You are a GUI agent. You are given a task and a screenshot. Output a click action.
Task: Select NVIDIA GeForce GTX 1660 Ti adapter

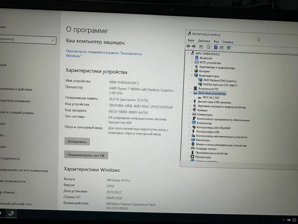tap(220, 85)
